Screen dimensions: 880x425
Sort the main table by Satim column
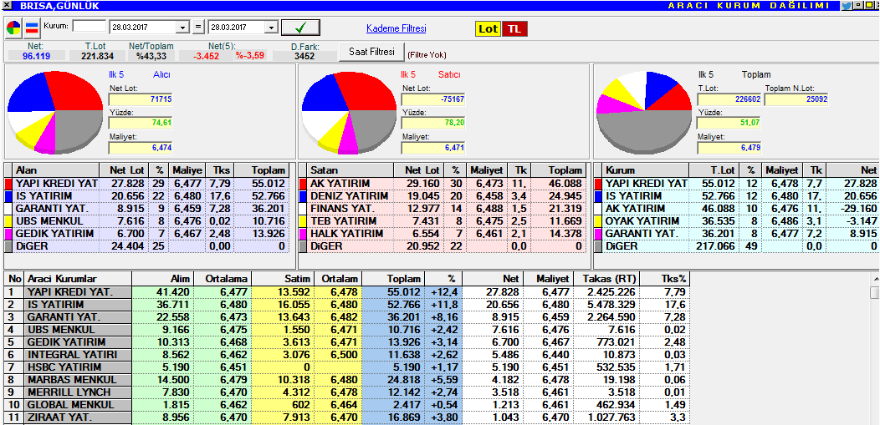pyautogui.click(x=283, y=278)
